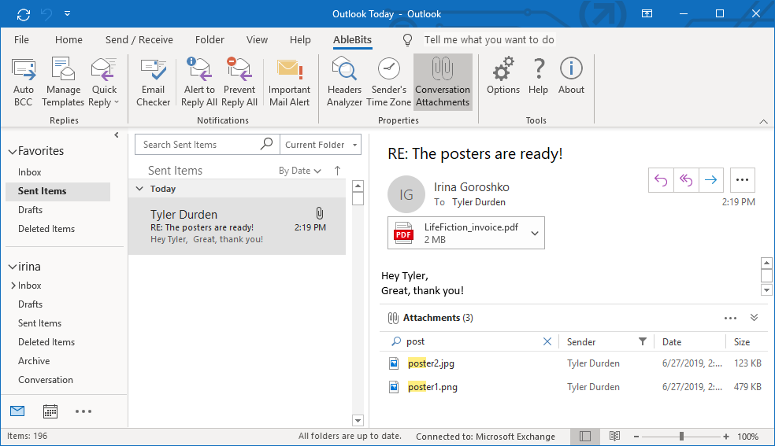Select the poster1.png attachment row
Viewport: 775px width, 446px height.
[574, 387]
